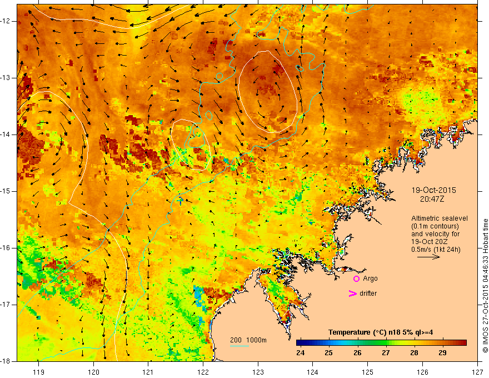Click the latitude axis label -18
Image resolution: width=489 pixels, height=378 pixels.
[6, 361]
